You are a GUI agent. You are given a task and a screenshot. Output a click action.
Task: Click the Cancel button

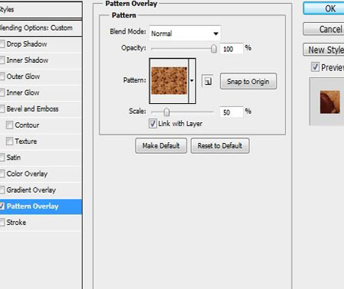[323, 29]
